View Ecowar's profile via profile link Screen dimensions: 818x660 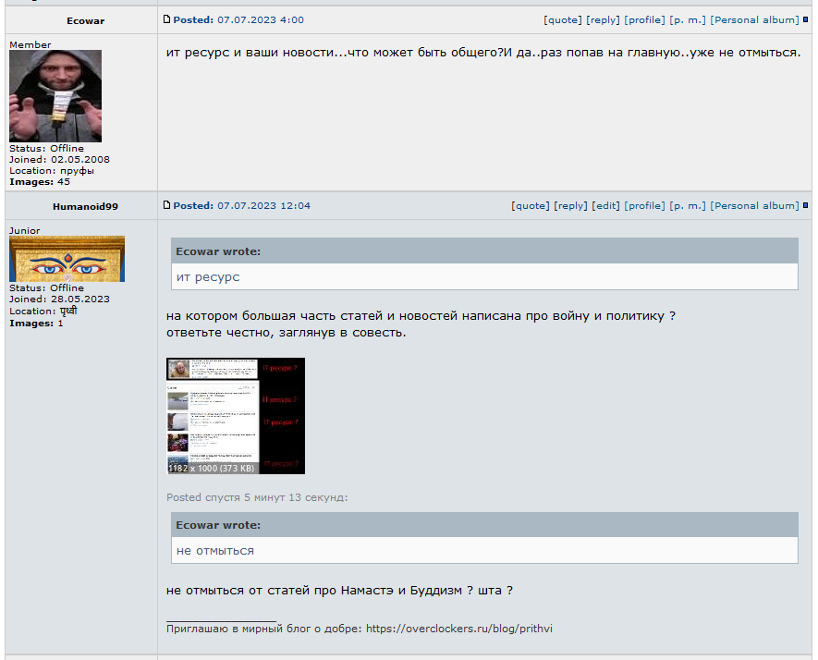click(x=645, y=19)
